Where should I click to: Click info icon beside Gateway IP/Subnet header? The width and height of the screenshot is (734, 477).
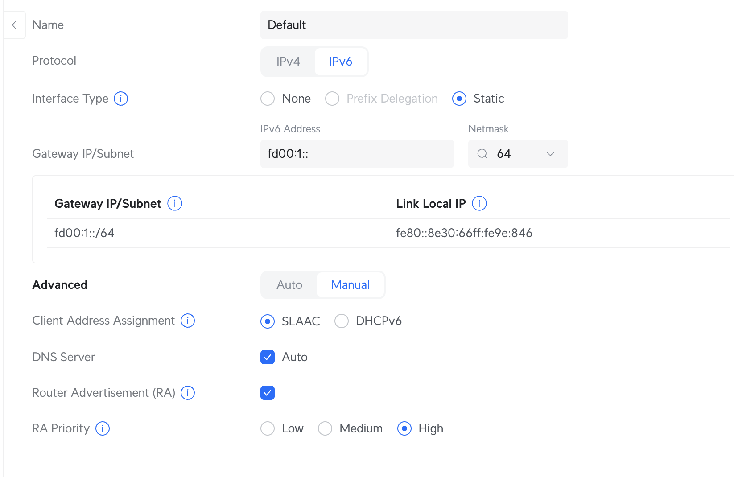[x=175, y=204]
